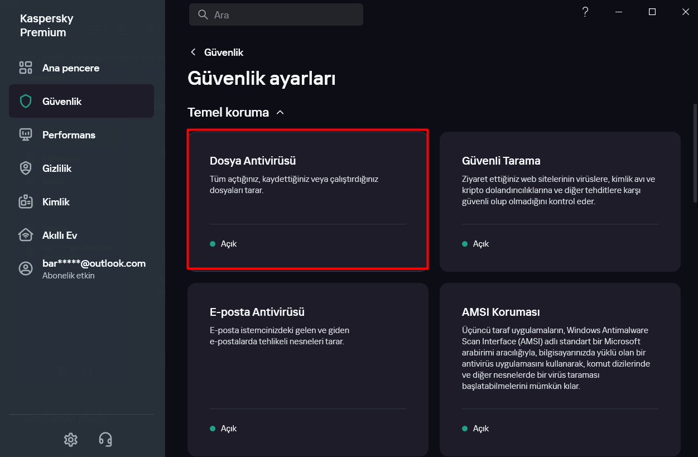Click the account profile icon

click(26, 268)
